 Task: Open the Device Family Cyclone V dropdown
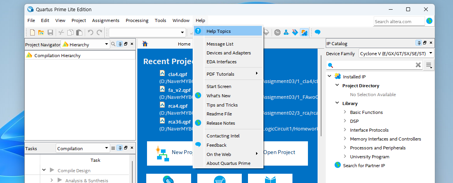[x=397, y=53]
